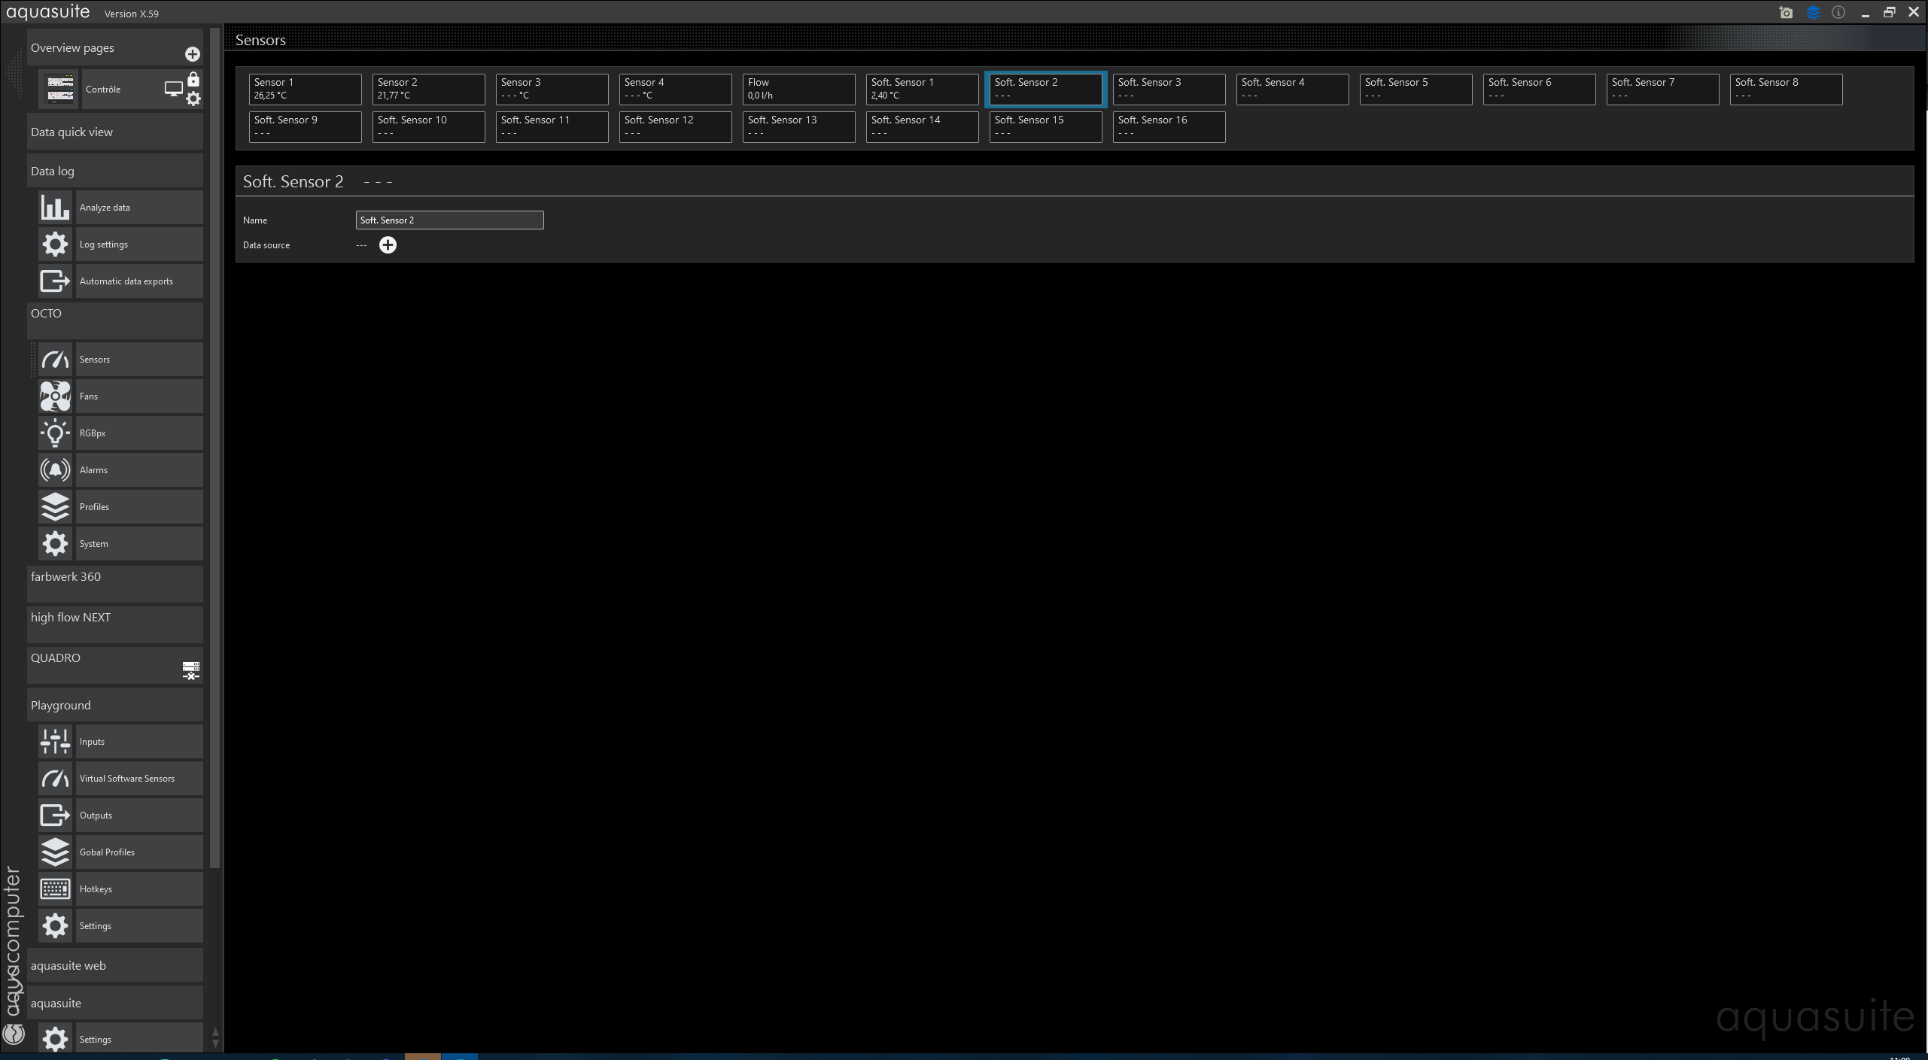Click the blue profiles layers icon in title bar

(x=1813, y=13)
